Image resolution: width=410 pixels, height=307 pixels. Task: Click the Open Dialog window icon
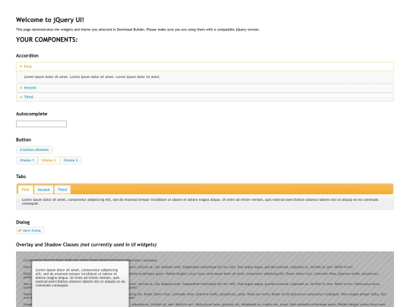point(20,230)
